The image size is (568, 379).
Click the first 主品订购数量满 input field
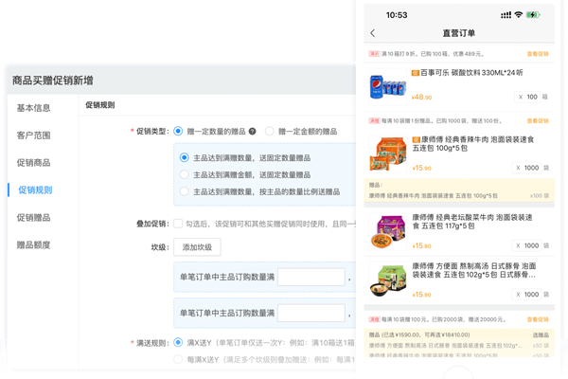[x=311, y=277]
